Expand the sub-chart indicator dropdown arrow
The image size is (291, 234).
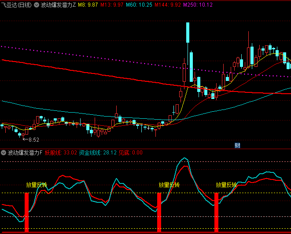point(4,153)
